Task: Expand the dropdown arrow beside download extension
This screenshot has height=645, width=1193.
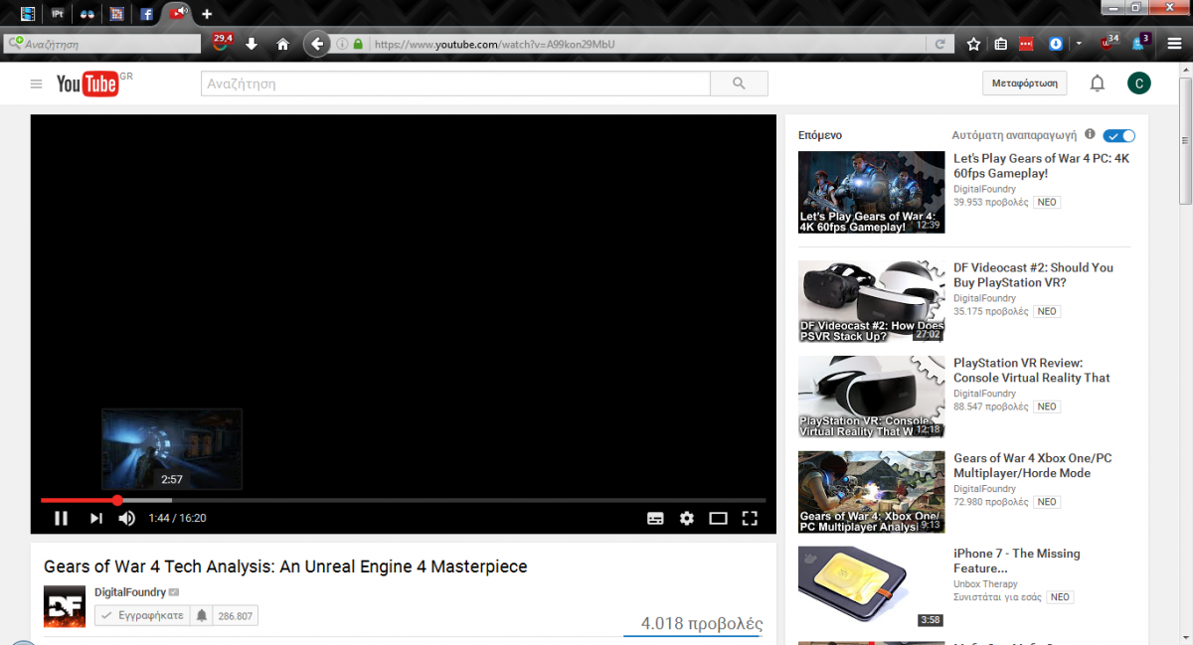Action: (1080, 44)
